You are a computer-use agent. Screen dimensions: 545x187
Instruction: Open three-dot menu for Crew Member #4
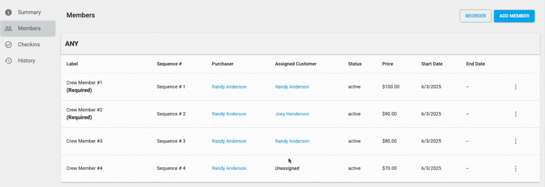515,168
